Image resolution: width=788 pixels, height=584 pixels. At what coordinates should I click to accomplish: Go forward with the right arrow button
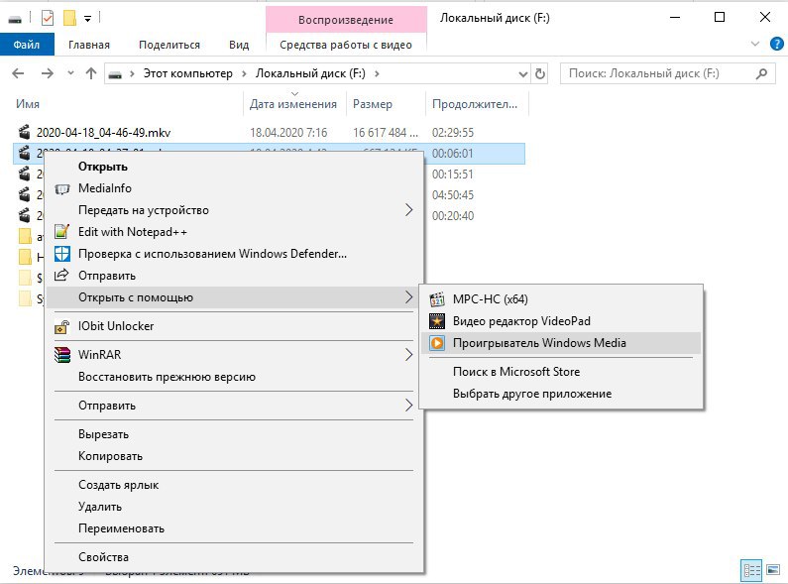click(x=48, y=74)
